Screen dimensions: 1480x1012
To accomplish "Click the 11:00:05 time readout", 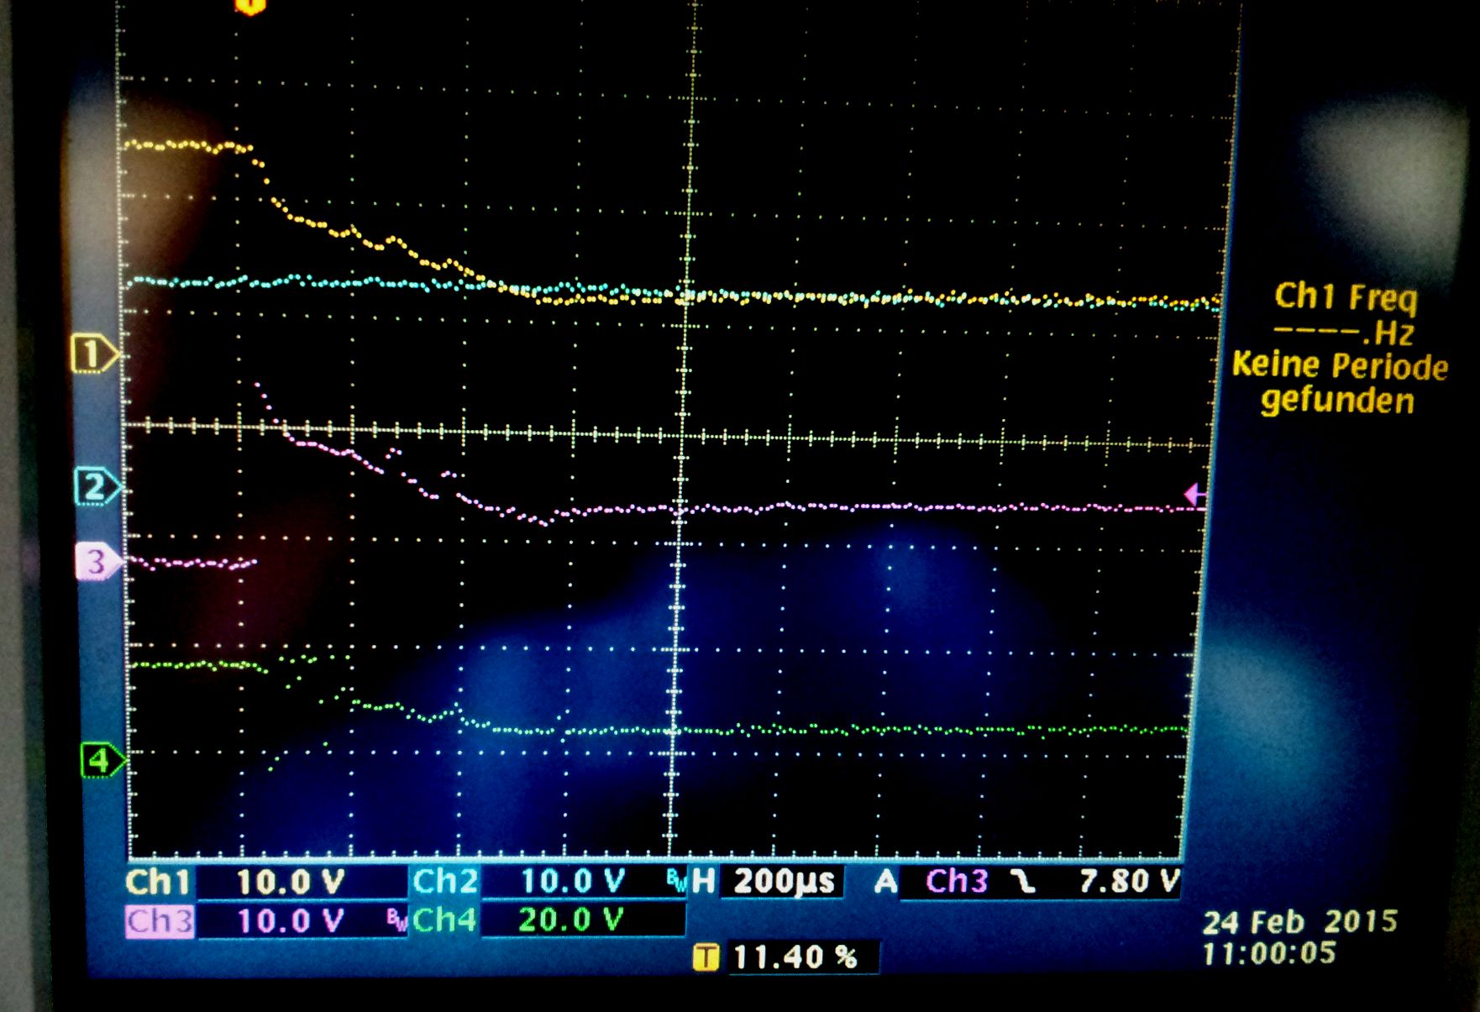I will tap(1268, 953).
